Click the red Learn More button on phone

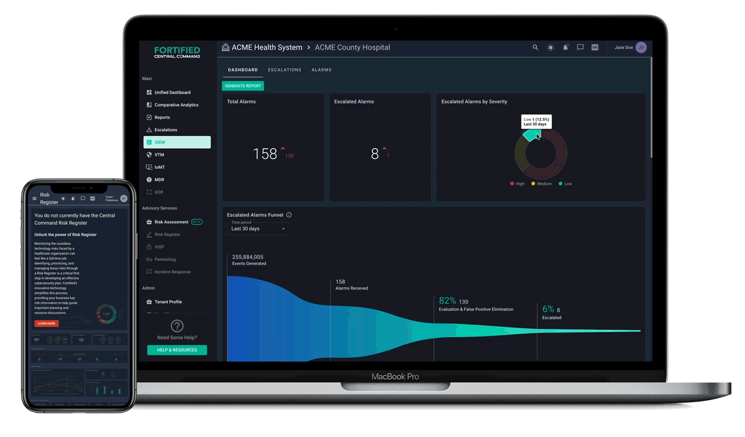pyautogui.click(x=47, y=323)
